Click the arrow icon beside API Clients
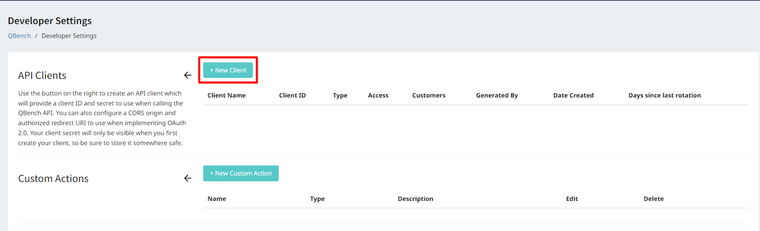Image resolution: width=760 pixels, height=231 pixels. (188, 75)
